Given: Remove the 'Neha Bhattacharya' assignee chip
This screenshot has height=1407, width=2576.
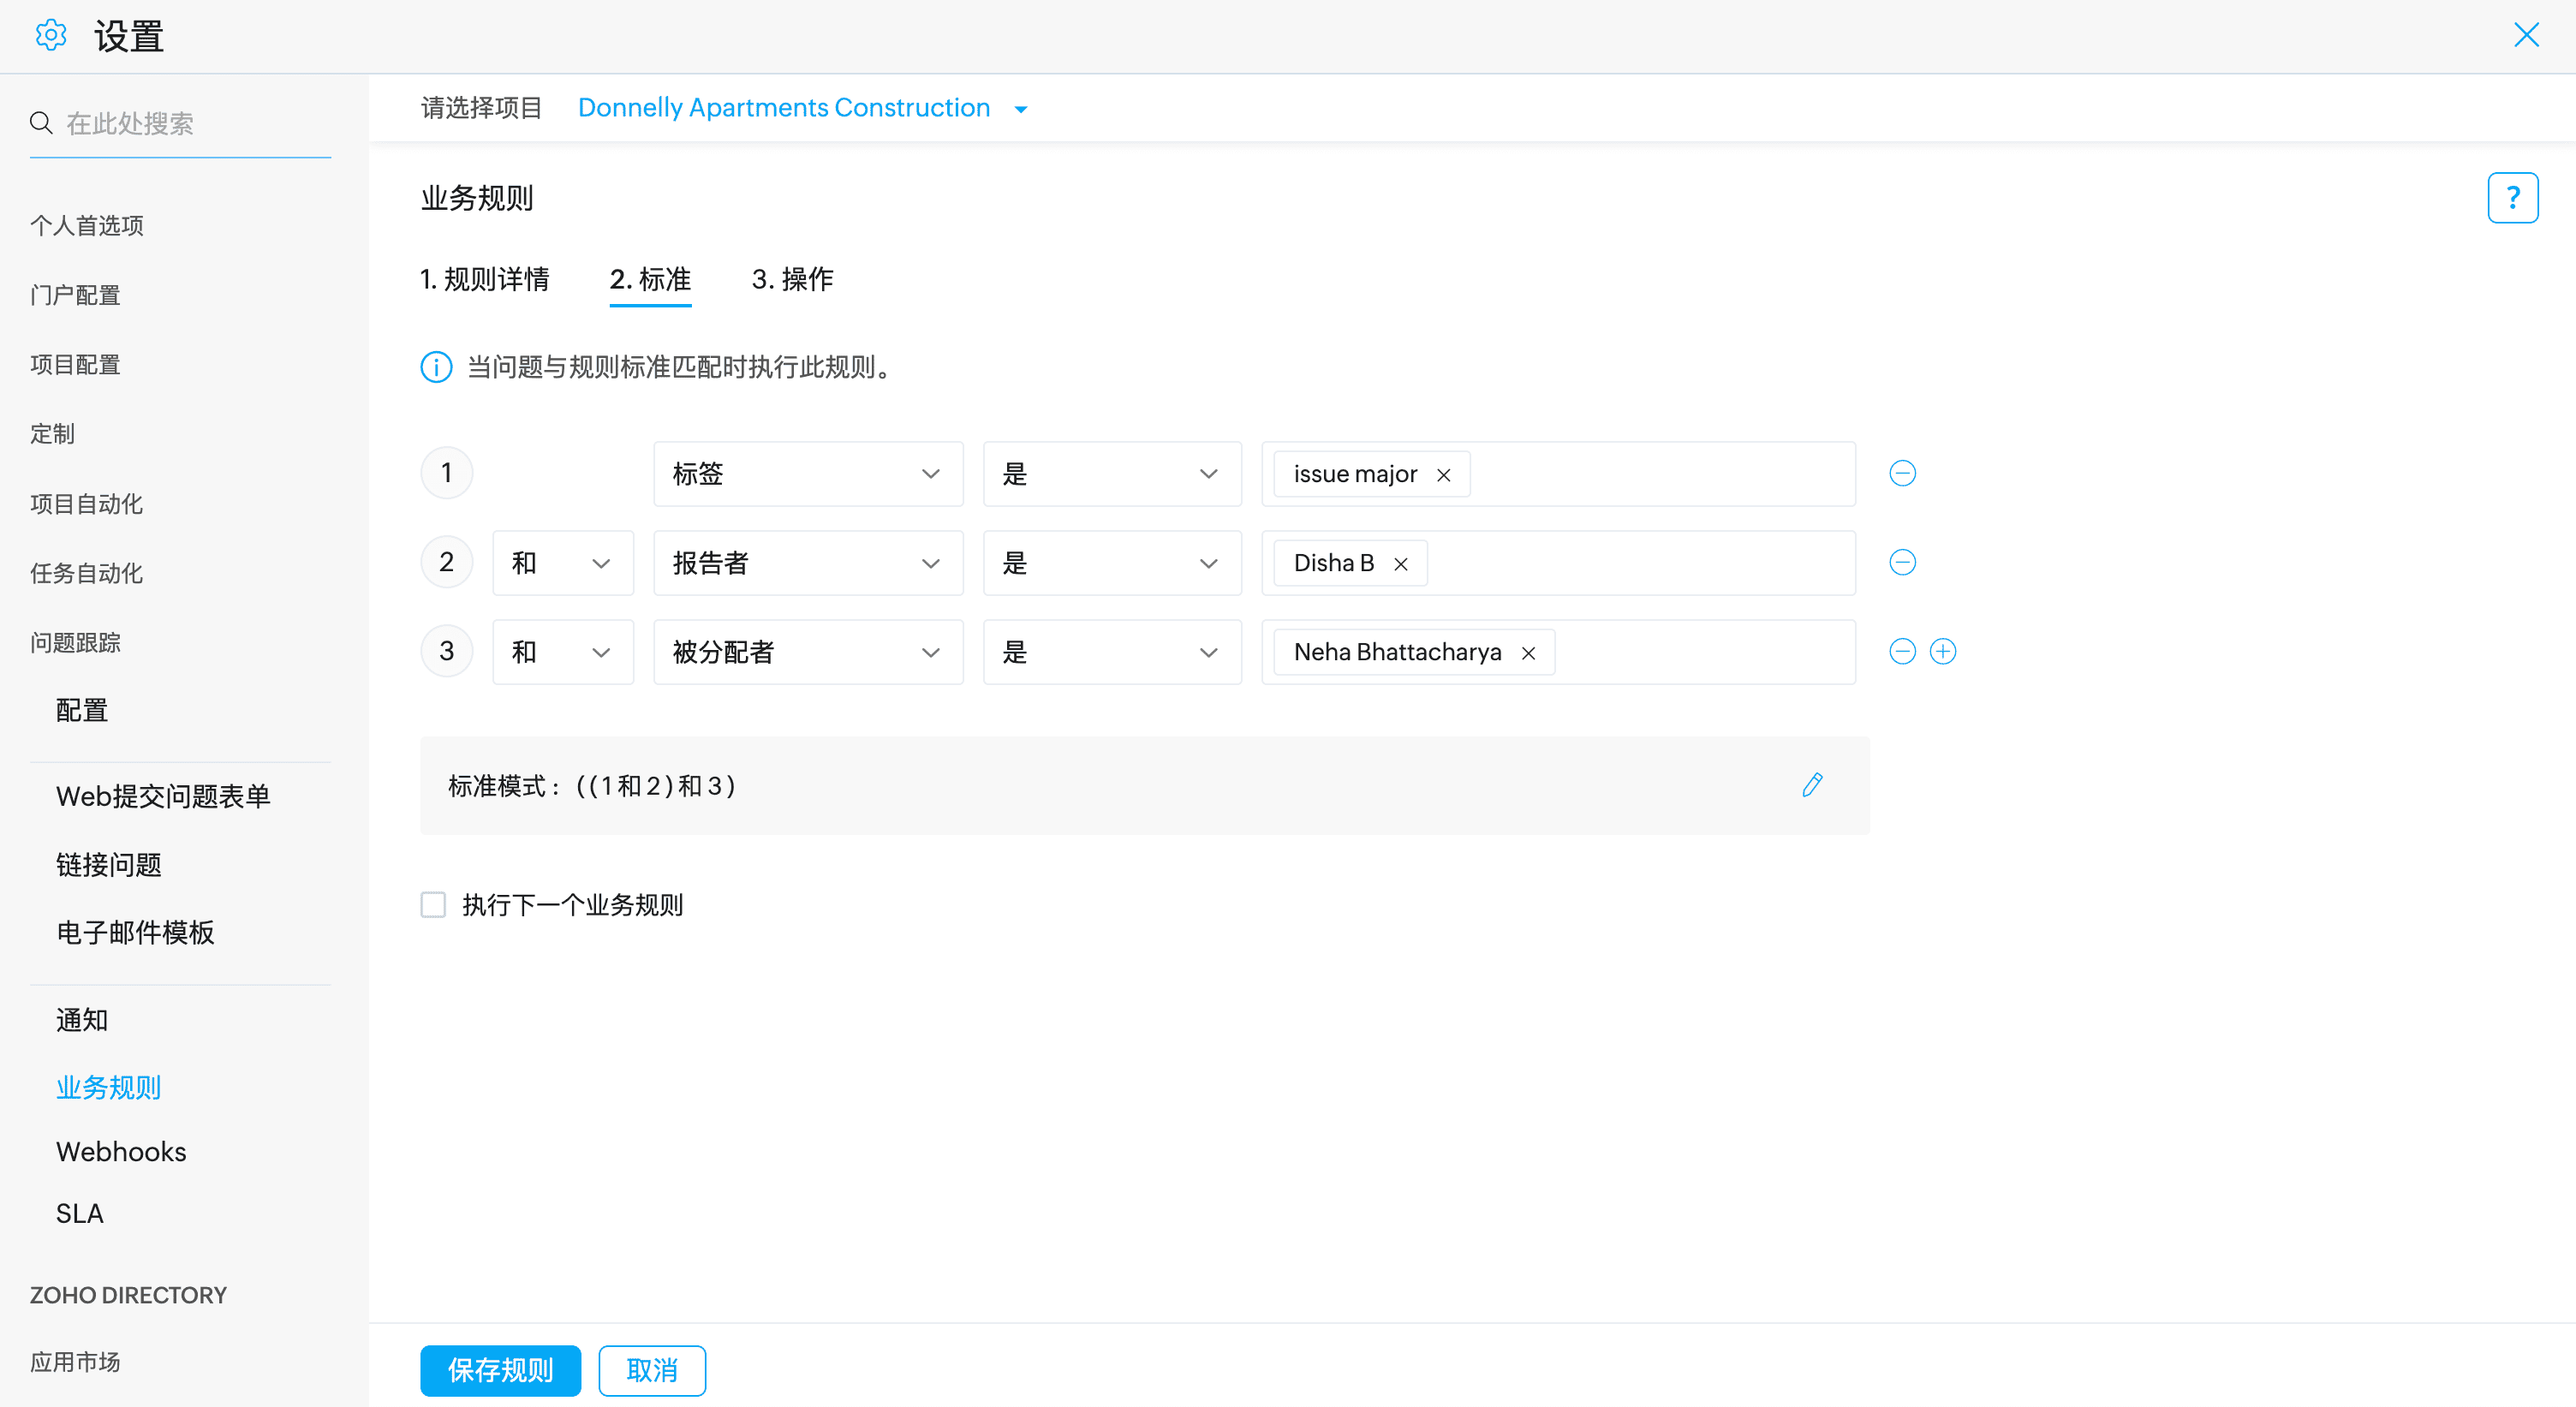Looking at the screenshot, I should [x=1527, y=653].
